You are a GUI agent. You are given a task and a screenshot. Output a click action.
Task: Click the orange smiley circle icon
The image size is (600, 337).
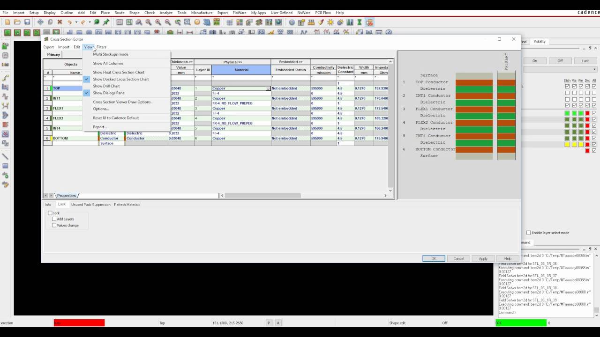click(197, 22)
